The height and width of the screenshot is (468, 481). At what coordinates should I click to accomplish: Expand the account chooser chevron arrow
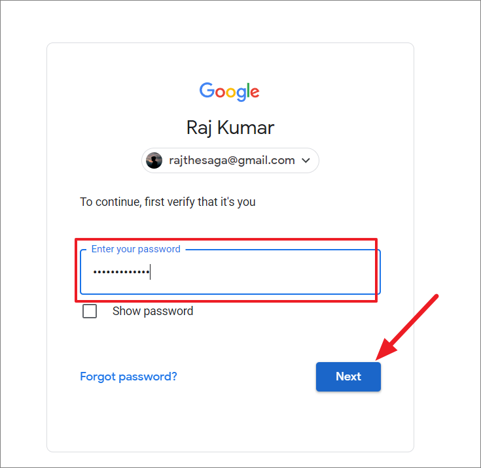306,160
